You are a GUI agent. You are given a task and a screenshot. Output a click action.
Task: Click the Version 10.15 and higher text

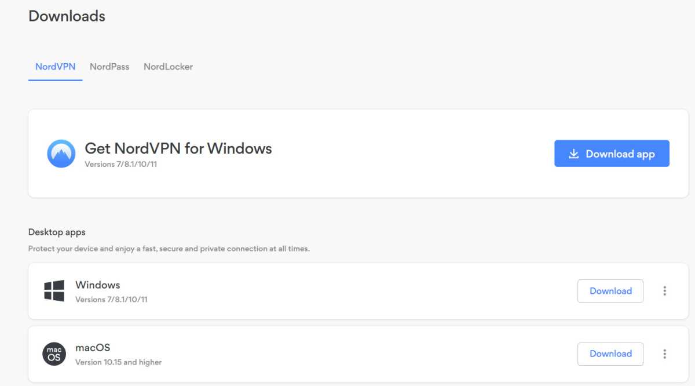coord(118,362)
